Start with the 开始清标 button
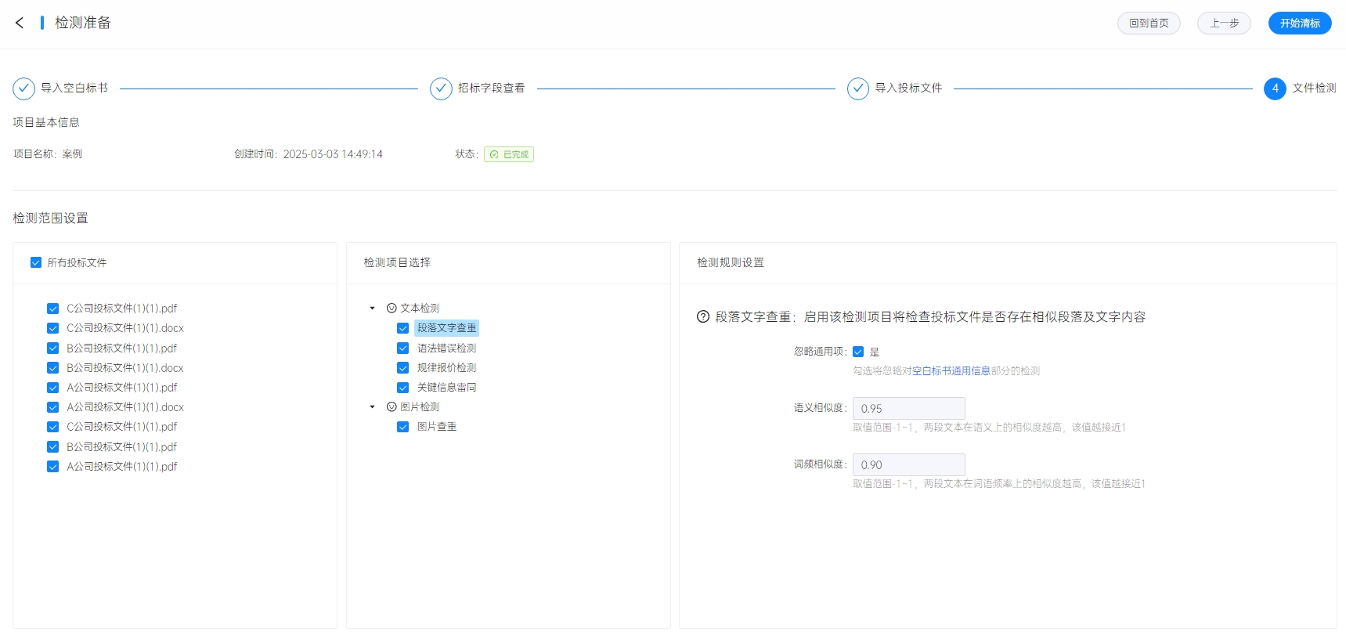The width and height of the screenshot is (1346, 632). (x=1300, y=23)
